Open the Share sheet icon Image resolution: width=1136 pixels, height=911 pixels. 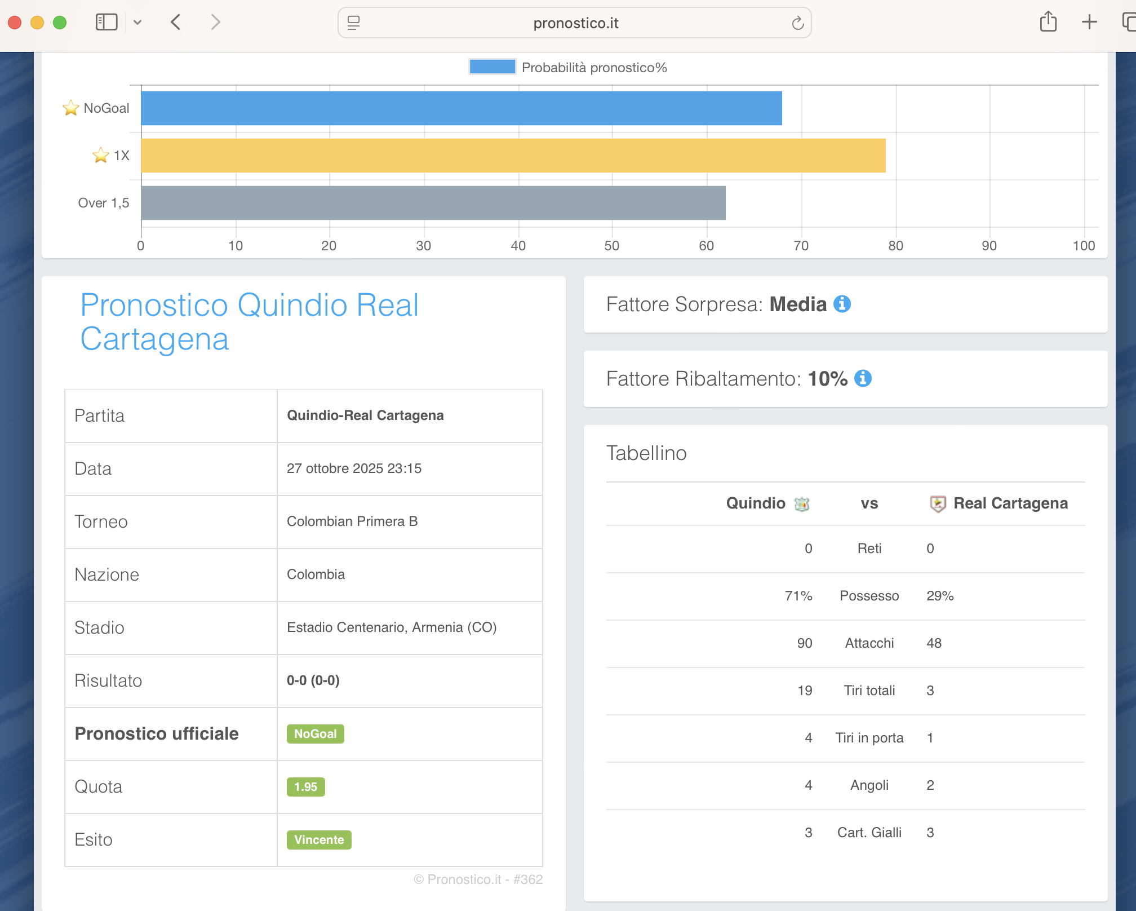[1048, 23]
